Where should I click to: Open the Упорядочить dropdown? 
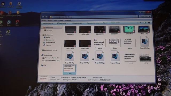tap(48, 23)
